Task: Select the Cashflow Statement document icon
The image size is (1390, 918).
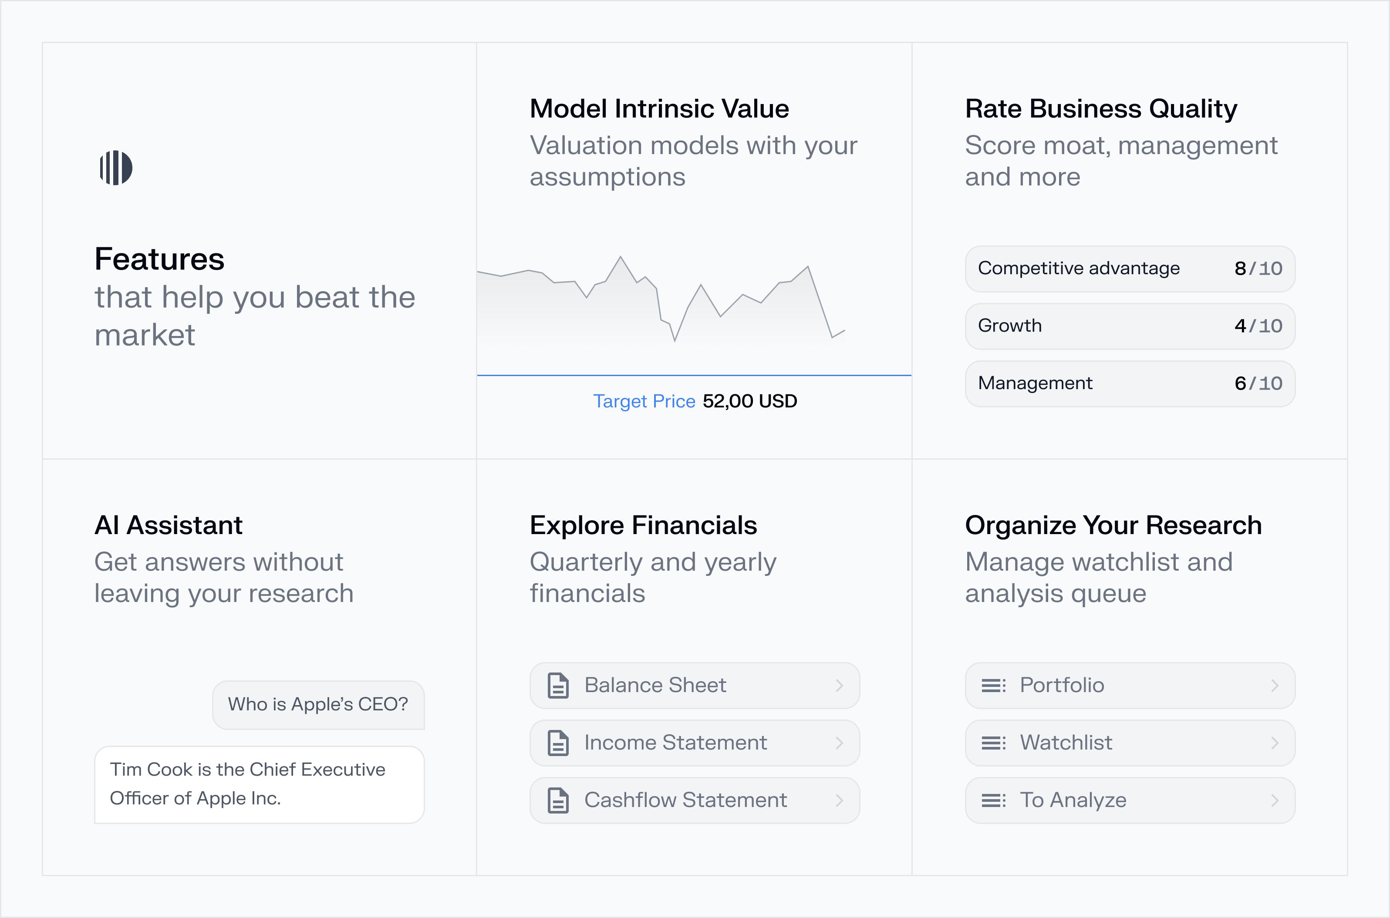Action: point(558,800)
